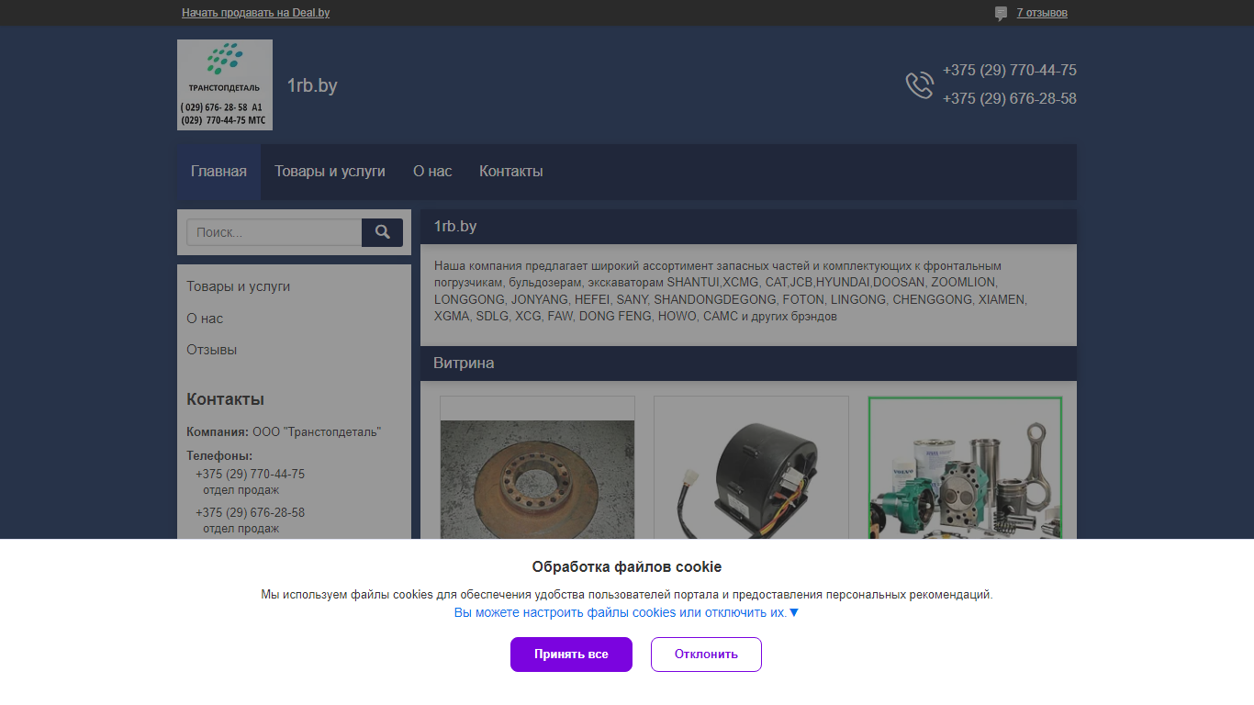This screenshot has width=1254, height=705.
Task: Click the Витрина section heading
Action: click(x=464, y=364)
